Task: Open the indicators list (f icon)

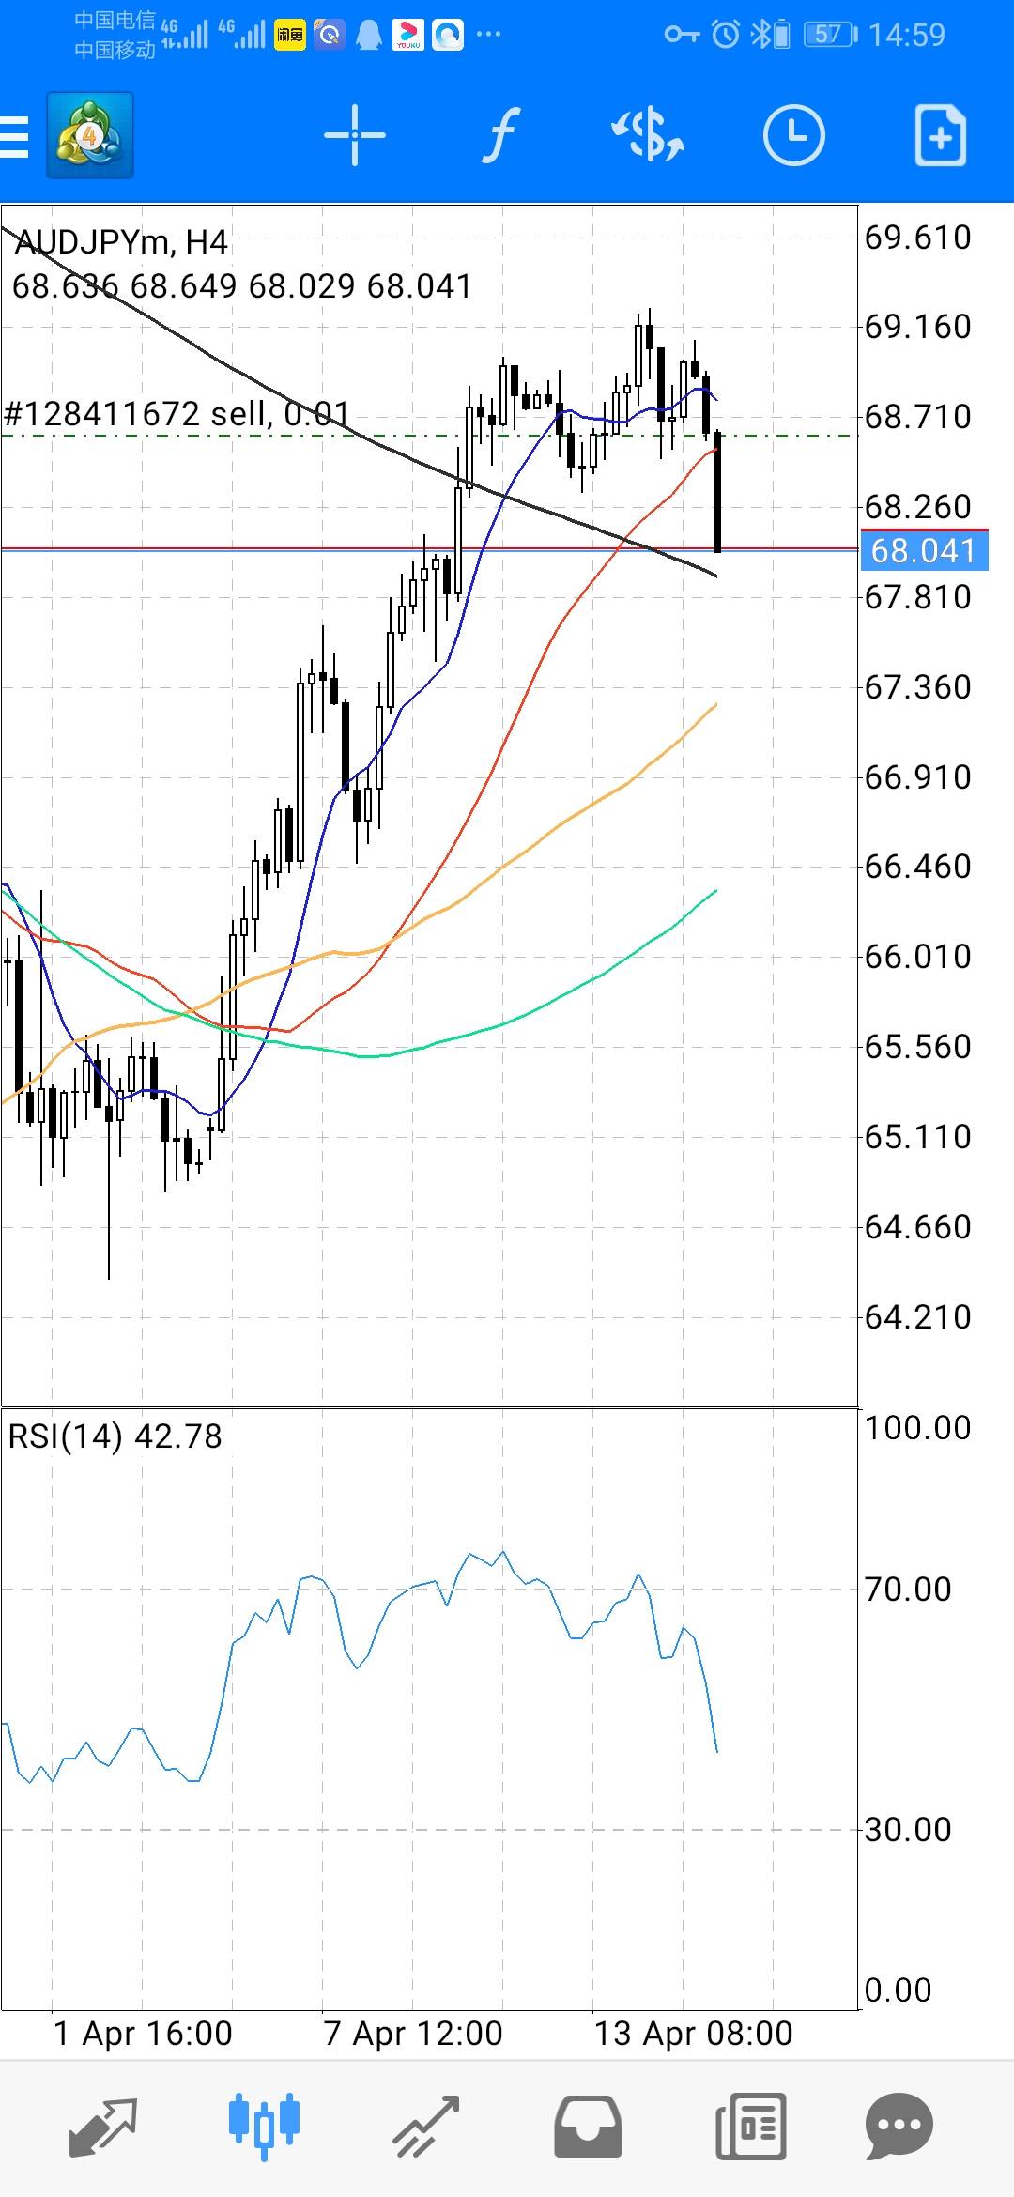Action: tap(502, 136)
